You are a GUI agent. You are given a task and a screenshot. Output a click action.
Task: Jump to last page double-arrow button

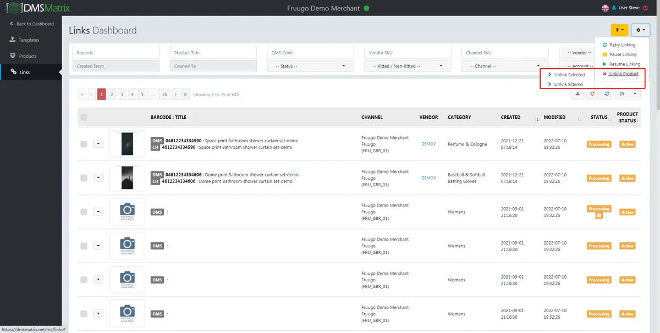tap(185, 95)
